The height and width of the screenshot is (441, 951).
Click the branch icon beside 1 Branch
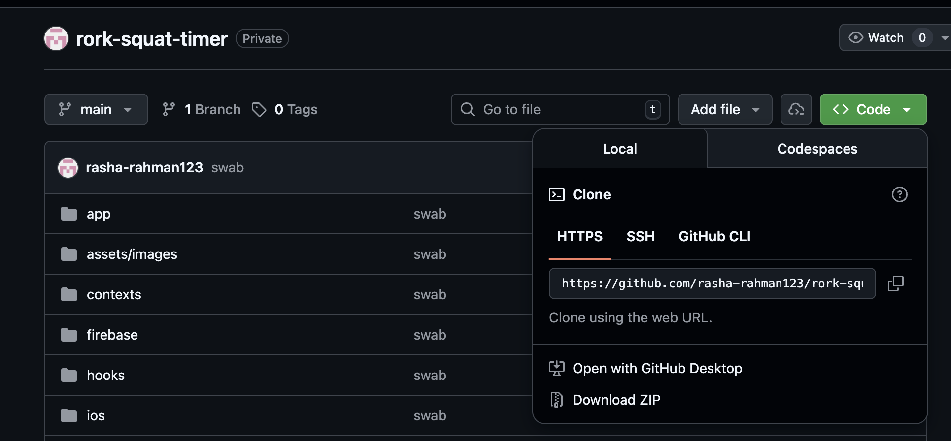point(169,109)
